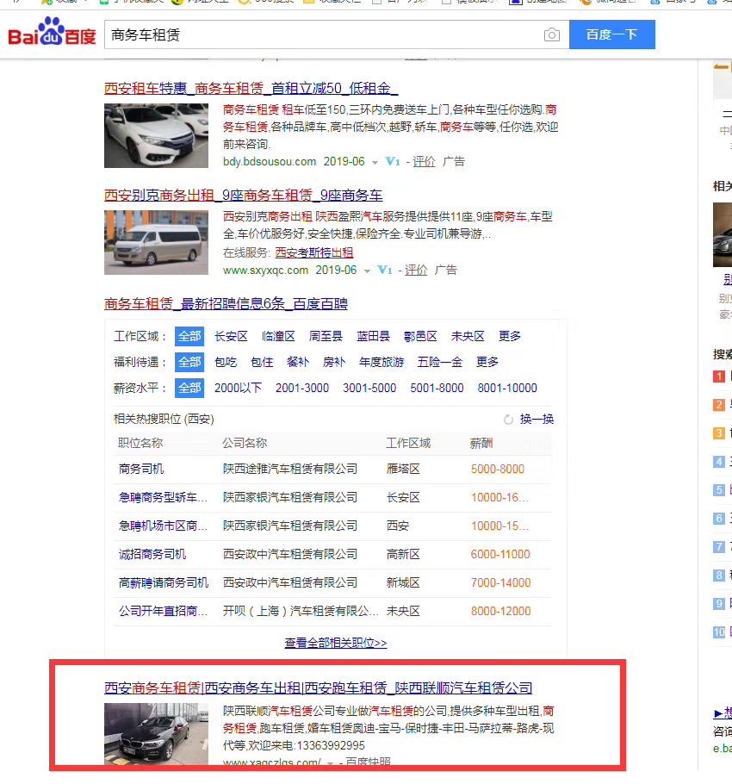Open dropdown arrow beside bdy.bdsousou.com date
The image size is (732, 784).
point(375,162)
